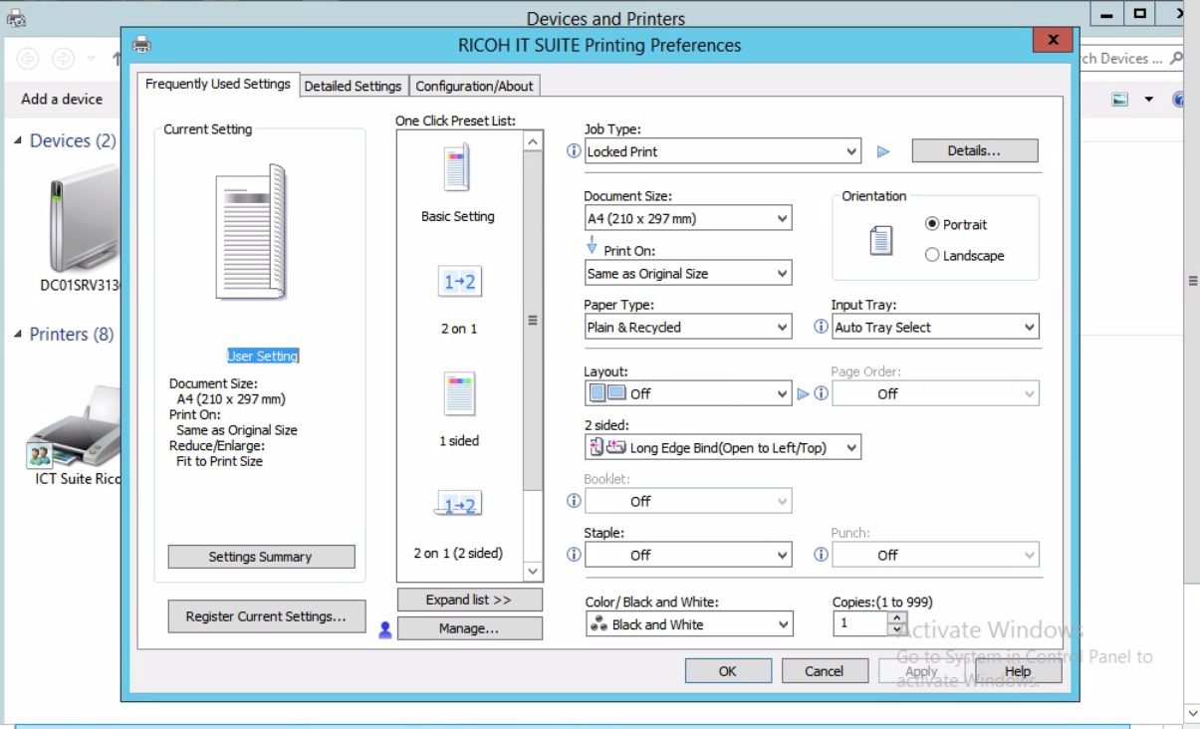1200x729 pixels.
Task: Choose the 2 on 1 preset icon
Action: point(459,282)
